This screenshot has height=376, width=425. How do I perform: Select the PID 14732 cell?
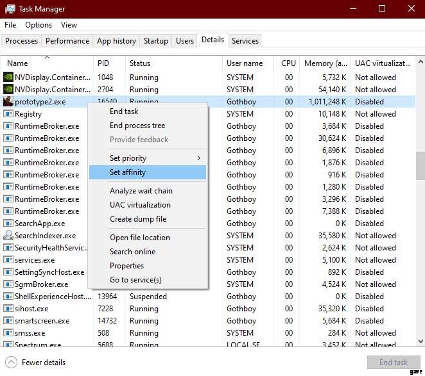[107, 321]
